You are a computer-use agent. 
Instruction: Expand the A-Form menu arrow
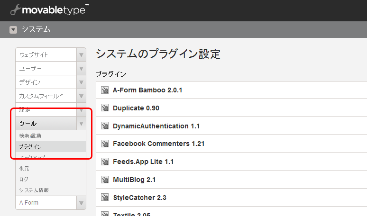point(81,203)
